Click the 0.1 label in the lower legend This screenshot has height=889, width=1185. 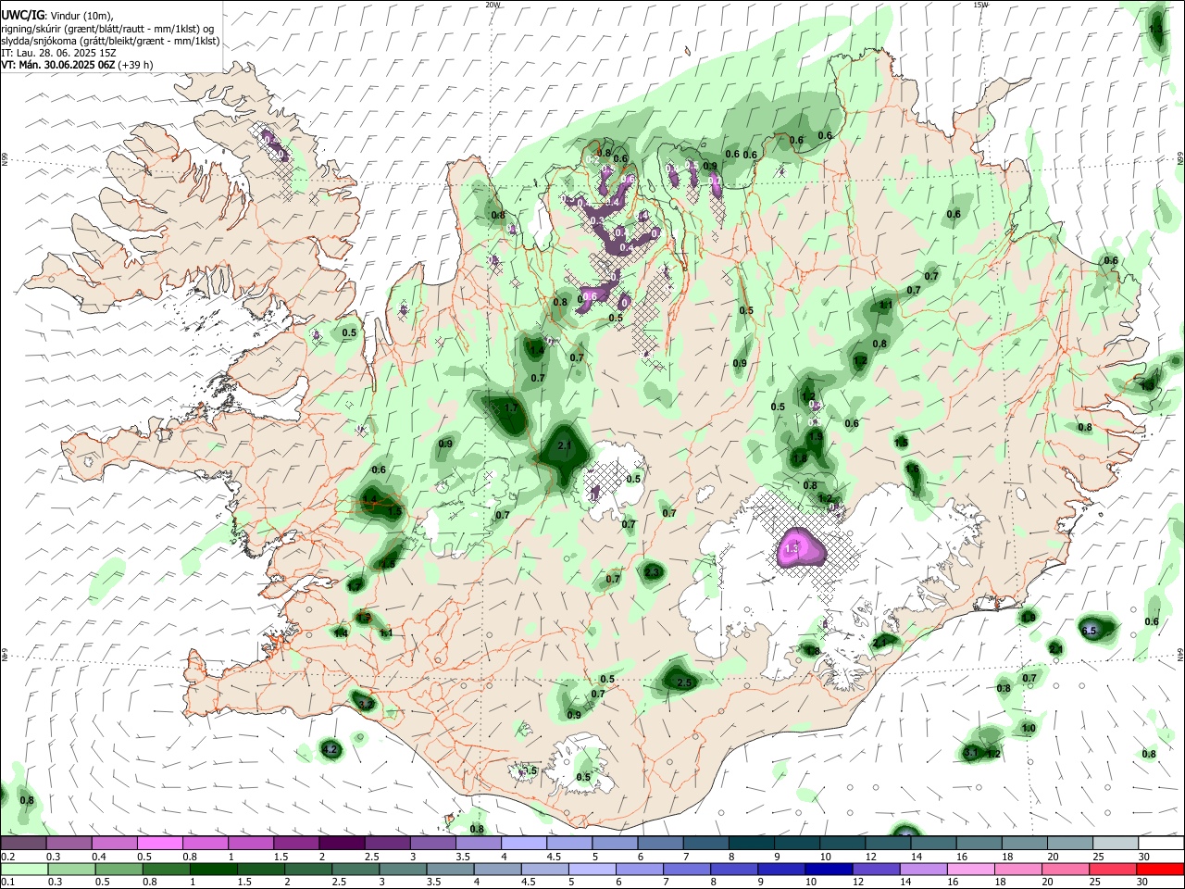7,882
